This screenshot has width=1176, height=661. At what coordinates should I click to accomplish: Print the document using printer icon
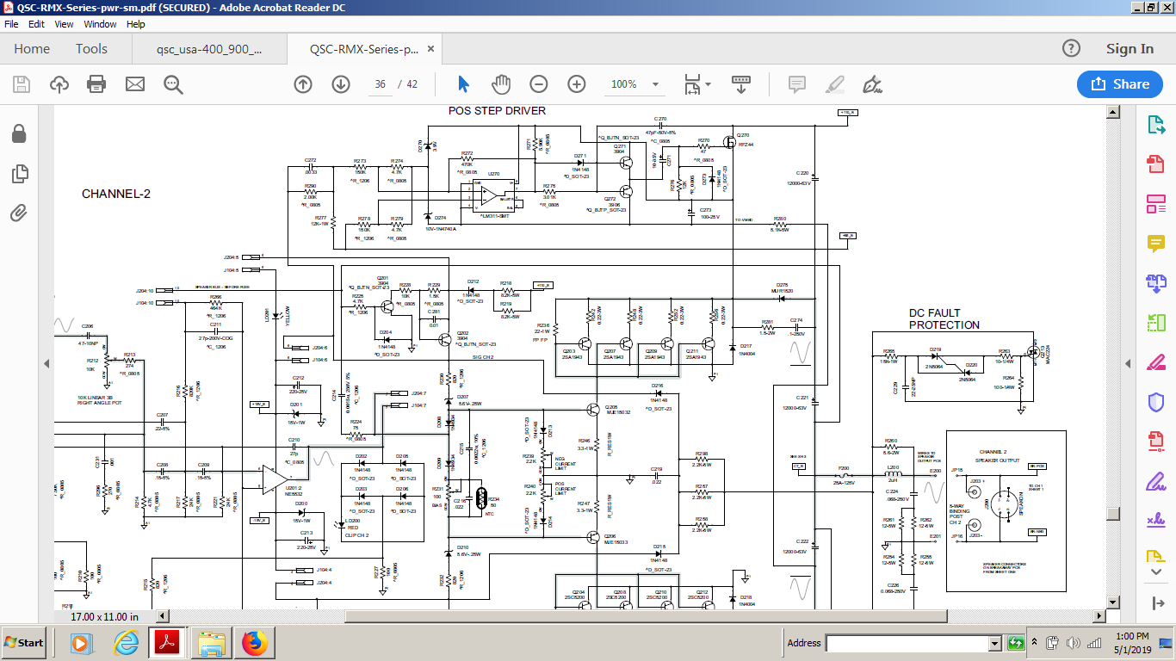[96, 84]
